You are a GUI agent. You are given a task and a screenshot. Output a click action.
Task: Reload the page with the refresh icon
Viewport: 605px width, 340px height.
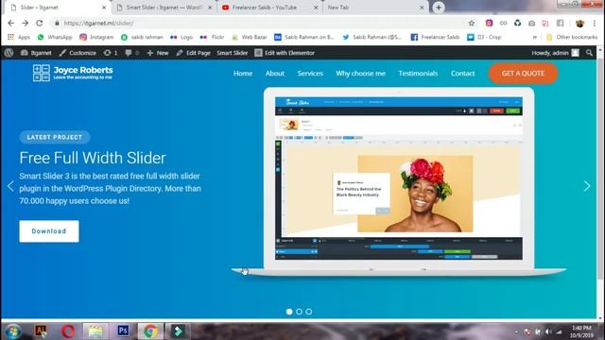(x=40, y=23)
